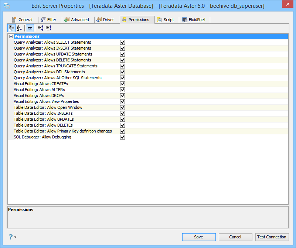The width and height of the screenshot is (296, 248).
Task: Select 'Query Analyzer: Allows DELETE Statements' label
Action: click(52, 60)
